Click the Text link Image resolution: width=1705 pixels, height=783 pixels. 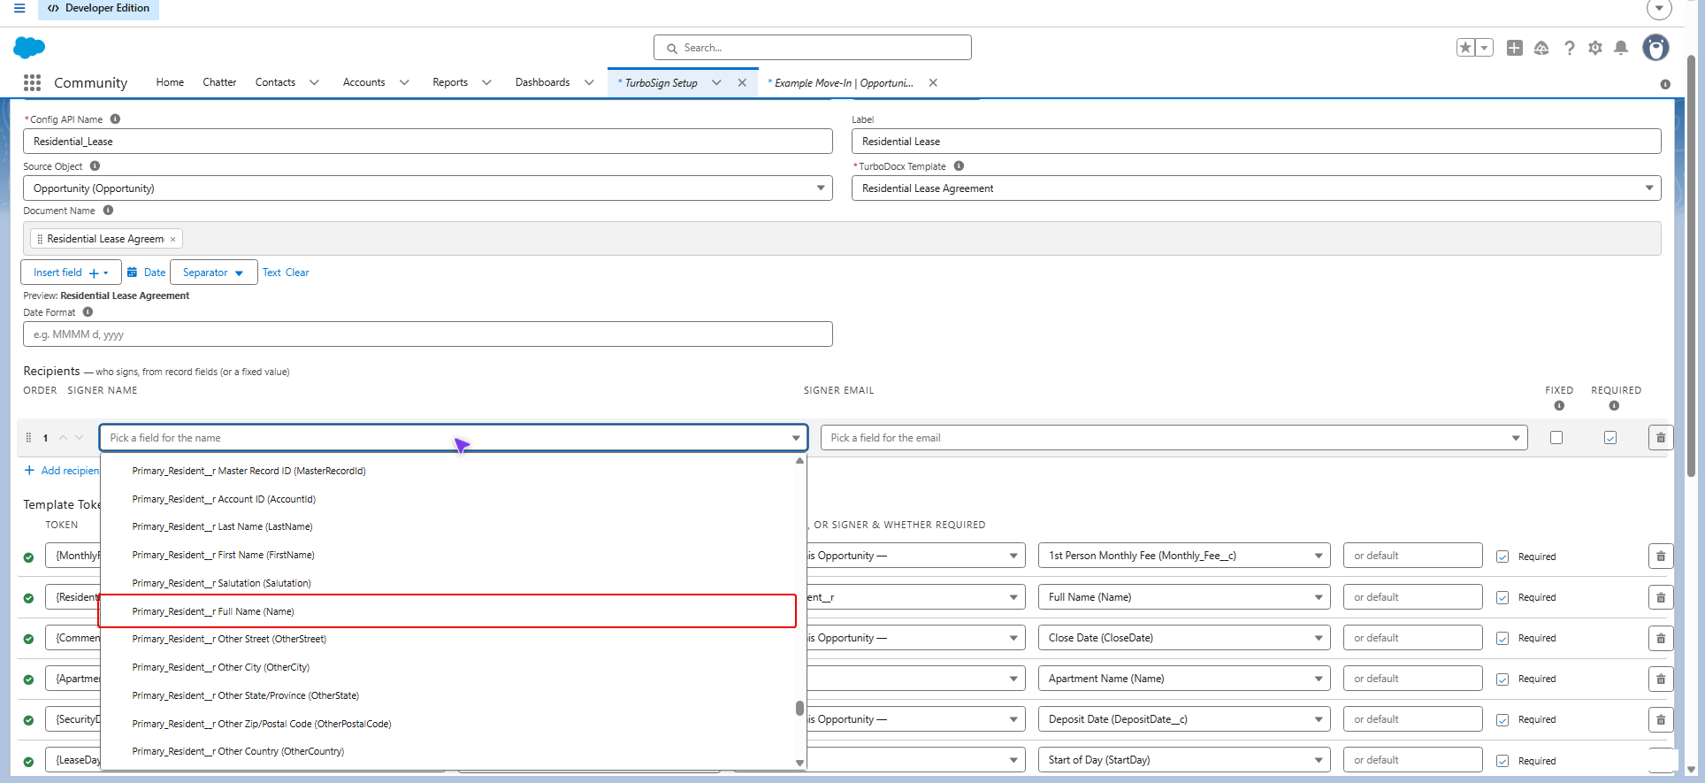(271, 273)
